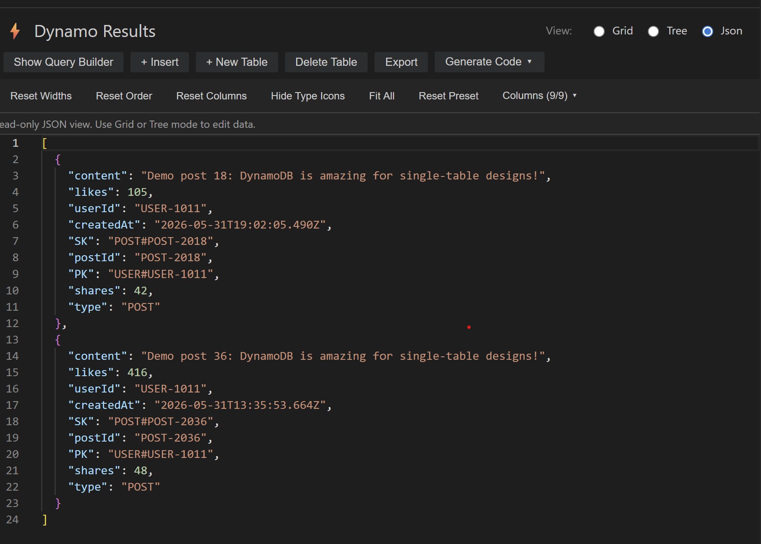Viewport: 761px width, 544px height.
Task: Click Reset Widths in the toolbar
Action: point(41,96)
